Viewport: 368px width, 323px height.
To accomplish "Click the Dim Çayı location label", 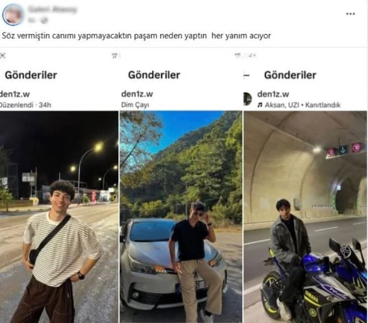I will pyautogui.click(x=135, y=105).
